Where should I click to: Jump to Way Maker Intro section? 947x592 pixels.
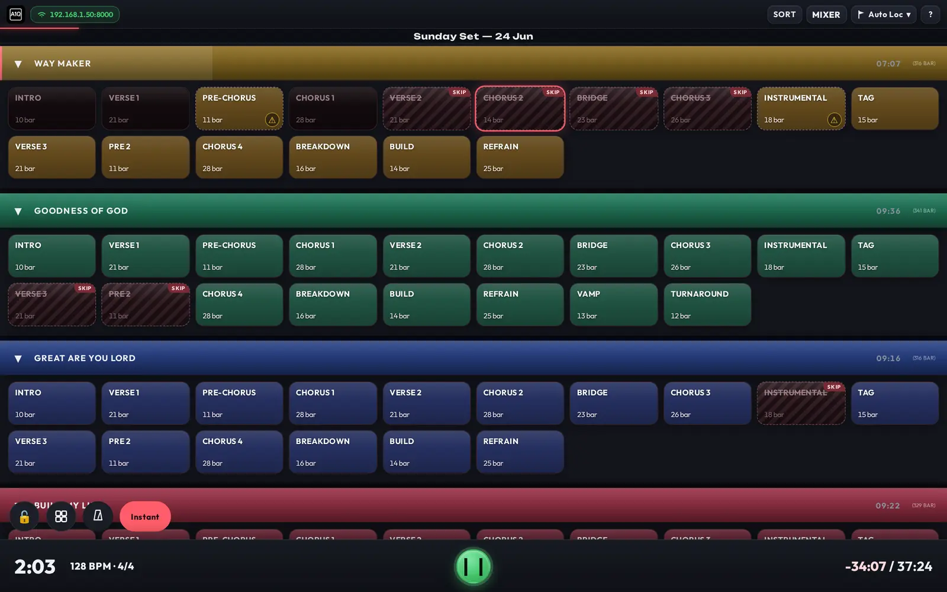click(x=51, y=109)
